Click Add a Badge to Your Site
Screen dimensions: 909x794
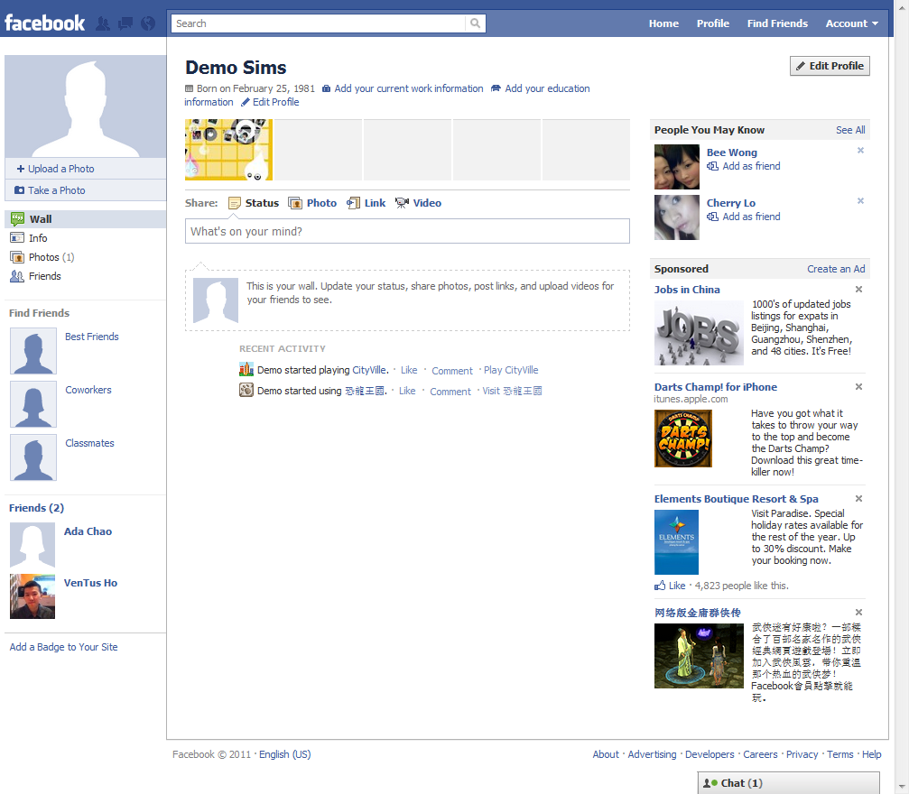(x=63, y=647)
